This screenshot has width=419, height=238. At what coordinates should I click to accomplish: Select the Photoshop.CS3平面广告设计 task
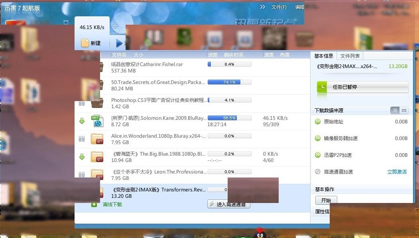[x=159, y=100]
